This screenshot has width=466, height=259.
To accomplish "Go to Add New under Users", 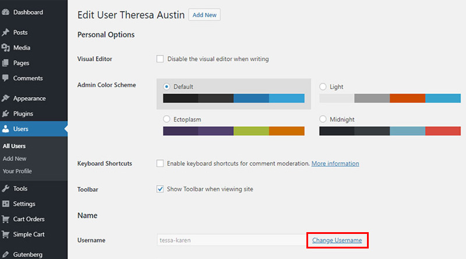I will tap(15, 159).
